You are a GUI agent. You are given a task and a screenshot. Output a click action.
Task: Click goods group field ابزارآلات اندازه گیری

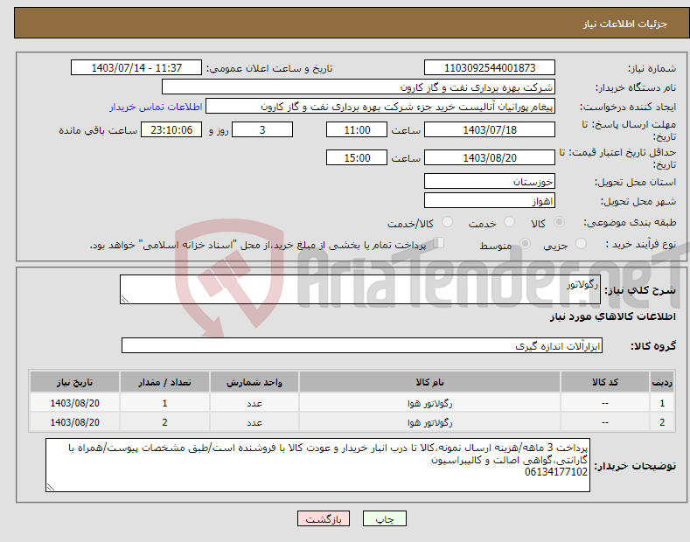362,346
